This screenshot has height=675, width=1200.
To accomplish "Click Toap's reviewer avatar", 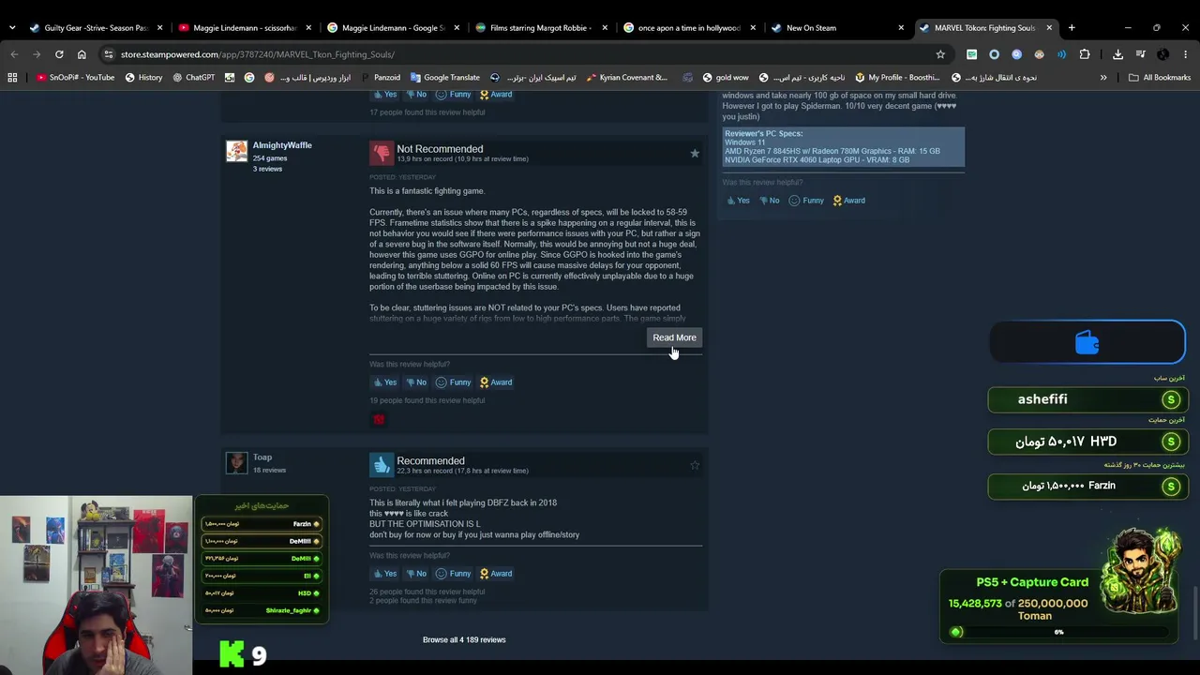I will [236, 463].
